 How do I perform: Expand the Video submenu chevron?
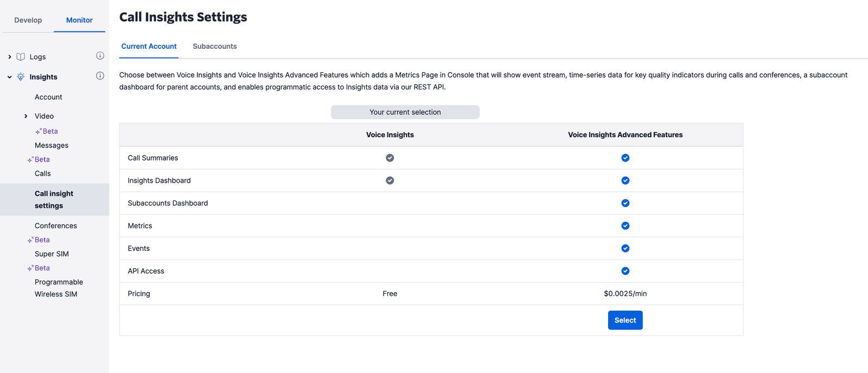[25, 116]
